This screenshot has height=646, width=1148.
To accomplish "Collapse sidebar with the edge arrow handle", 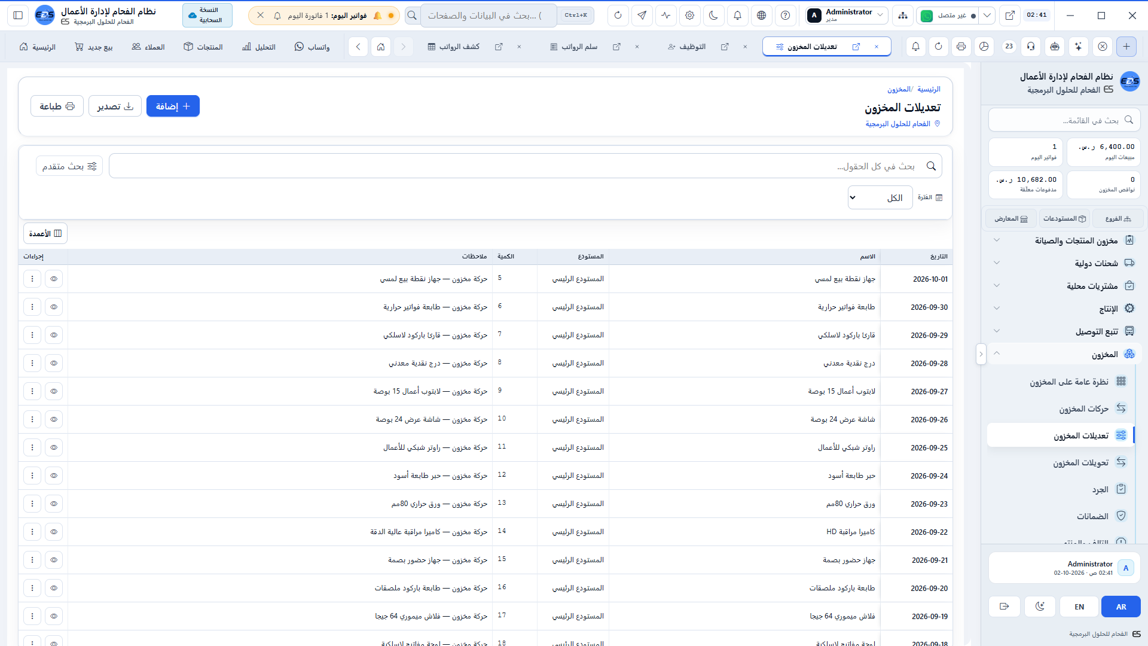I will 981,354.
